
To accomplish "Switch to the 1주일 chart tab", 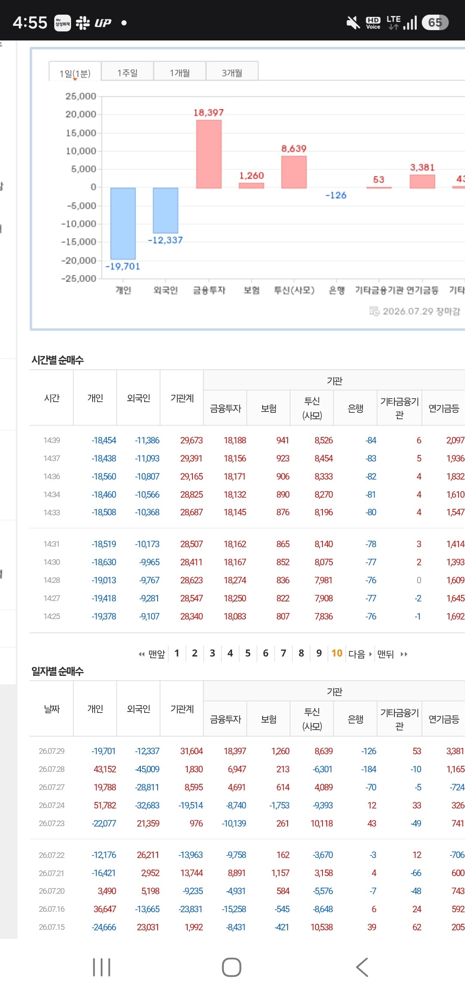I will (127, 72).
